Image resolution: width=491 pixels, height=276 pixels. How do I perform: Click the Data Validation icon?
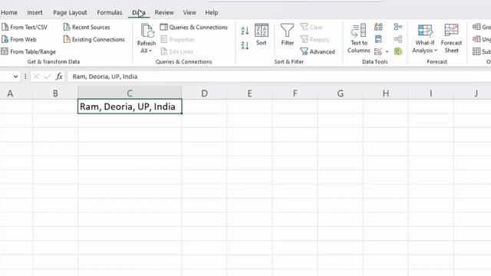(378, 51)
